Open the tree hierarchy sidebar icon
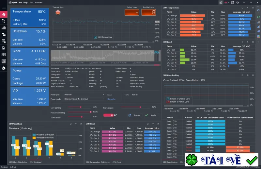Screen dimensions: 261x169 [4, 21]
